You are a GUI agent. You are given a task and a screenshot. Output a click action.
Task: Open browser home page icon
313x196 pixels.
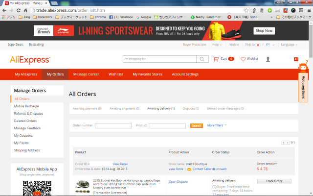pos(25,10)
